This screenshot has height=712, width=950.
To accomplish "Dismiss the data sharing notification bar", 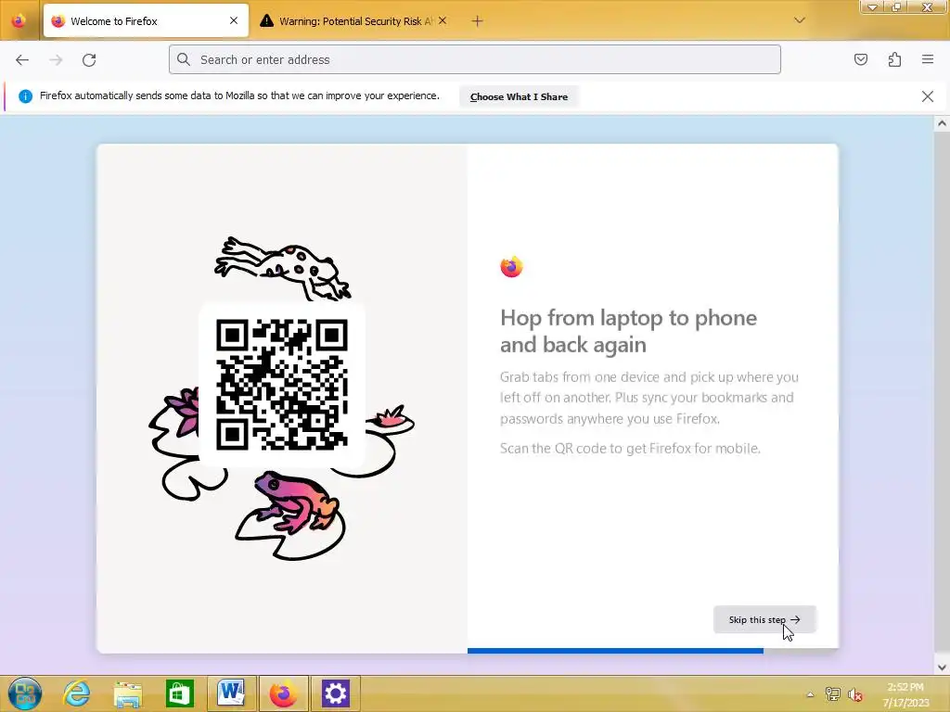I will click(927, 96).
